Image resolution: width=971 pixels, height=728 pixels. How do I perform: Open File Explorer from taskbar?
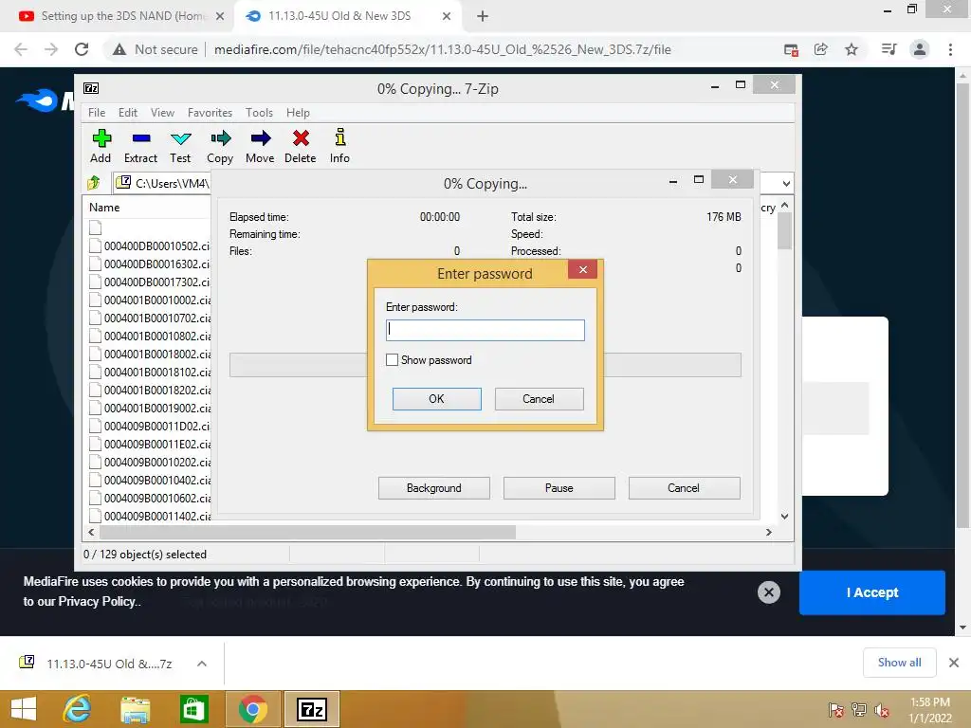[136, 709]
